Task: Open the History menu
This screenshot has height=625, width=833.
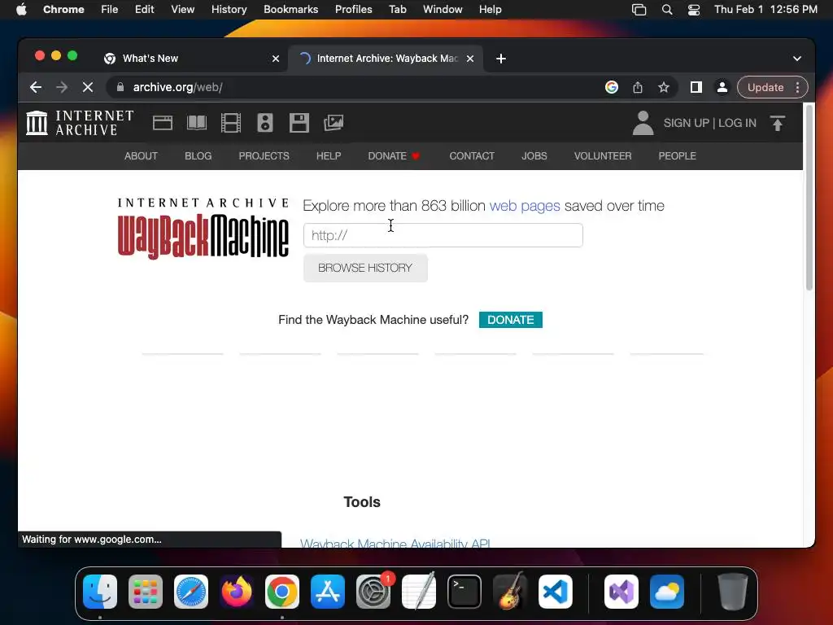Action: coord(229,10)
